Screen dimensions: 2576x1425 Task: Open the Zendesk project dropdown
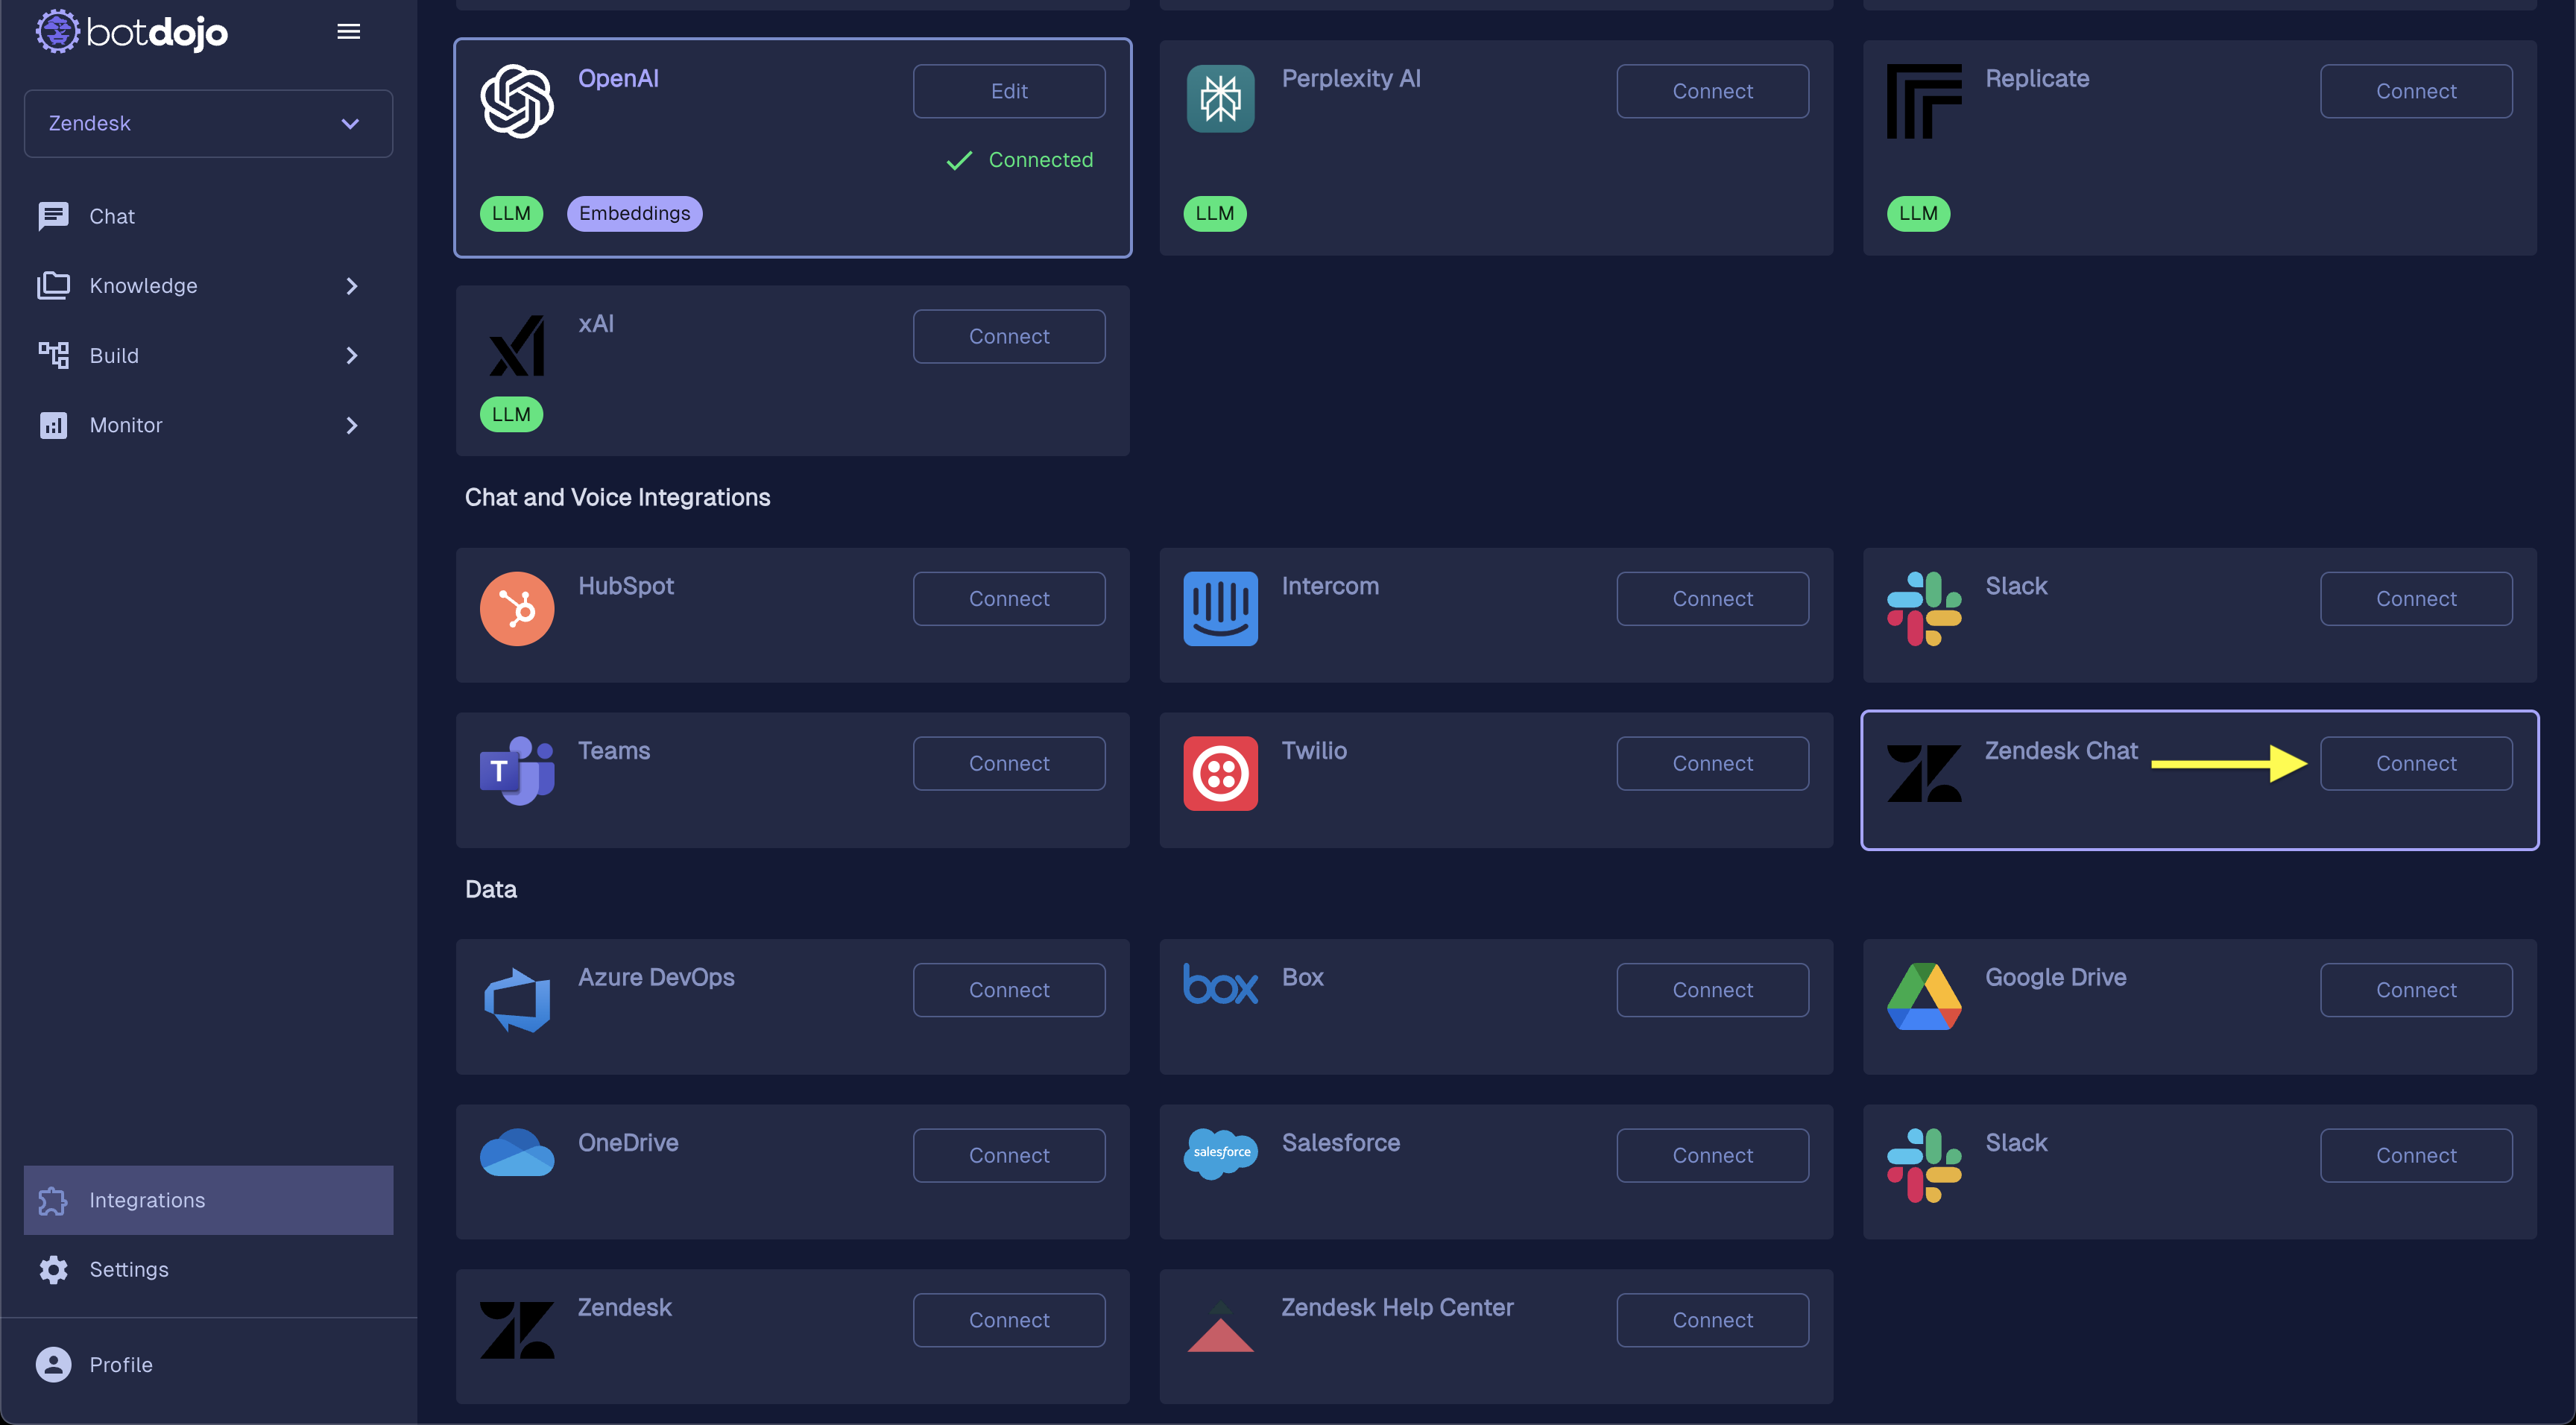click(x=208, y=123)
